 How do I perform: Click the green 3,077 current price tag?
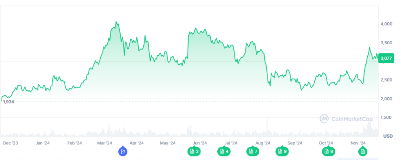(387, 59)
